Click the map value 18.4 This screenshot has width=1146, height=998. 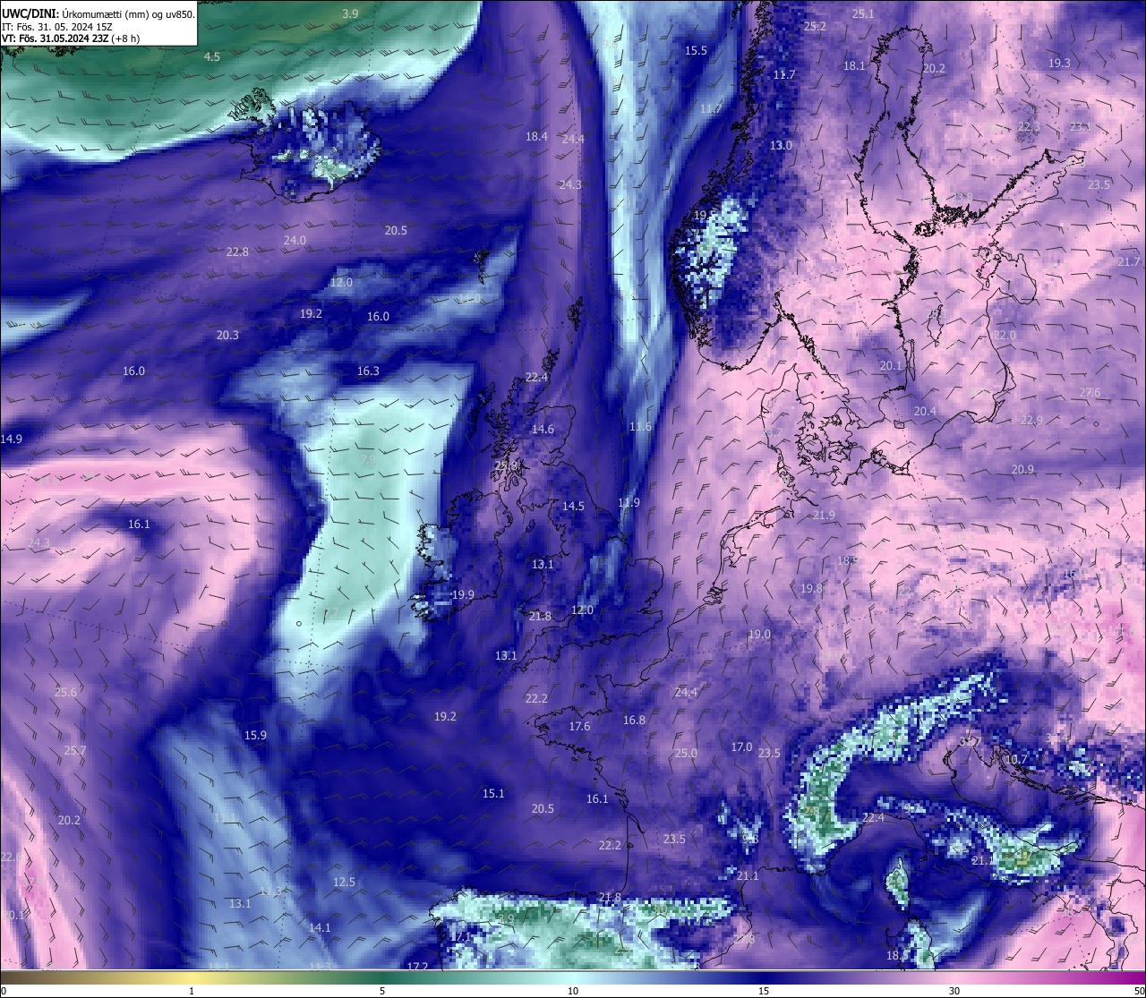tap(536, 137)
